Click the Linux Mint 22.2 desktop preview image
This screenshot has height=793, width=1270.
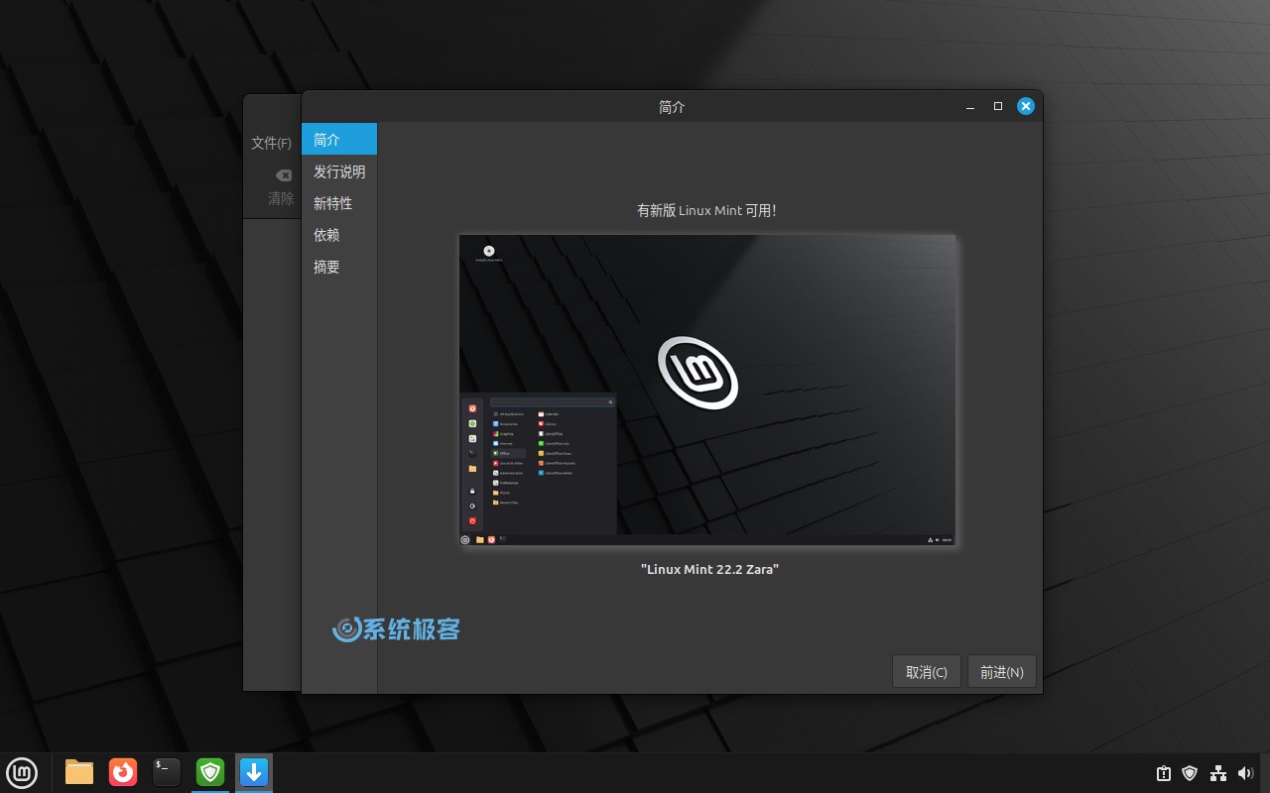point(707,391)
